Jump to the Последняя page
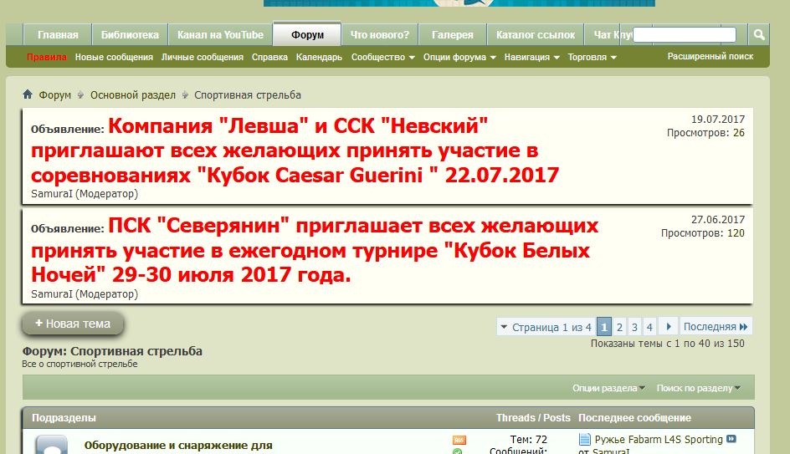 click(x=716, y=327)
